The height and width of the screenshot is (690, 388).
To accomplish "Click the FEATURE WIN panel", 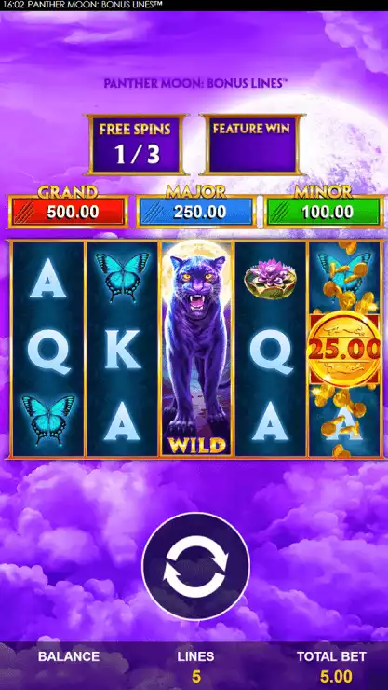I will (251, 145).
